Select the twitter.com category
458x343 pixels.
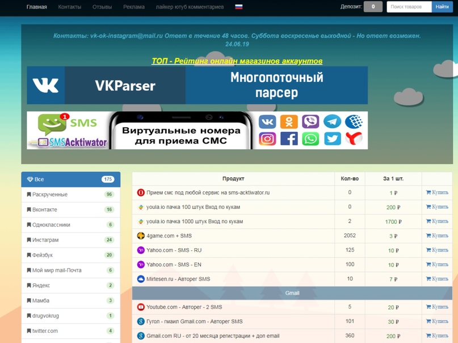pos(71,331)
